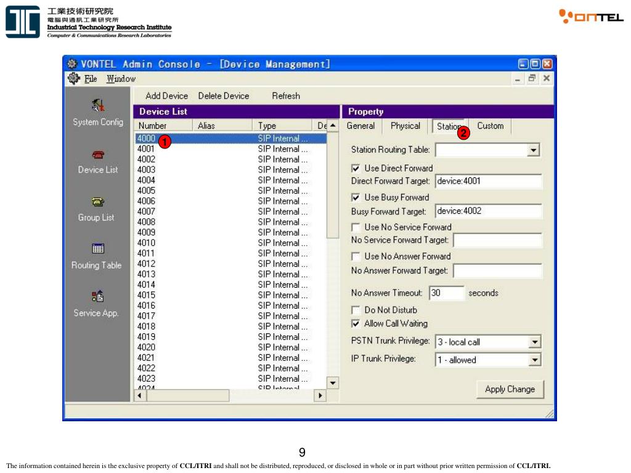Click the horizontal scroll left arrow
Viewport: 631px width, 473px height.
pyautogui.click(x=140, y=395)
